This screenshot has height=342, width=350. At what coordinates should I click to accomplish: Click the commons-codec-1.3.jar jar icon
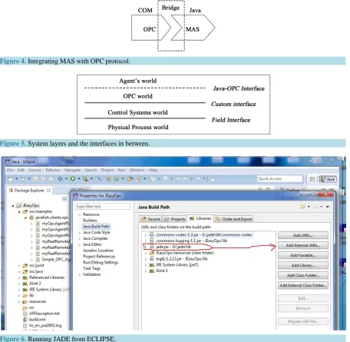click(152, 234)
